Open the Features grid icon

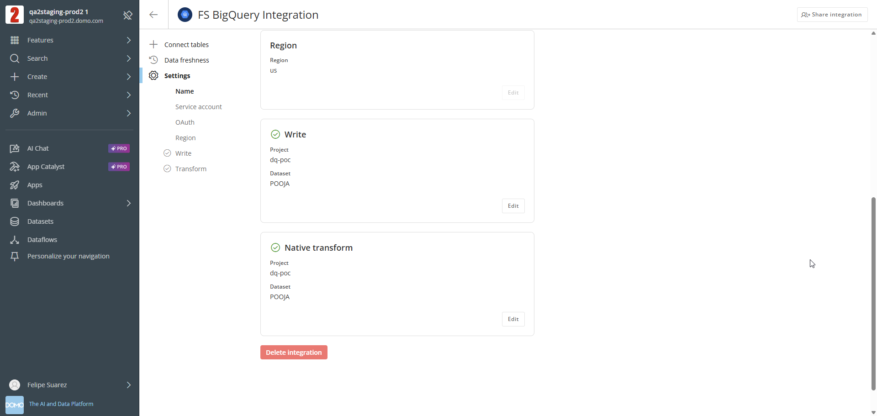[15, 40]
